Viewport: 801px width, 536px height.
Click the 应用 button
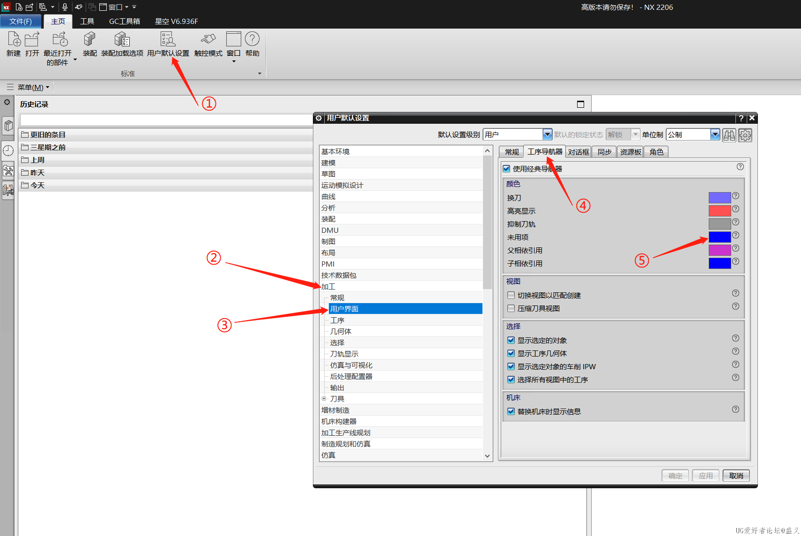click(705, 476)
